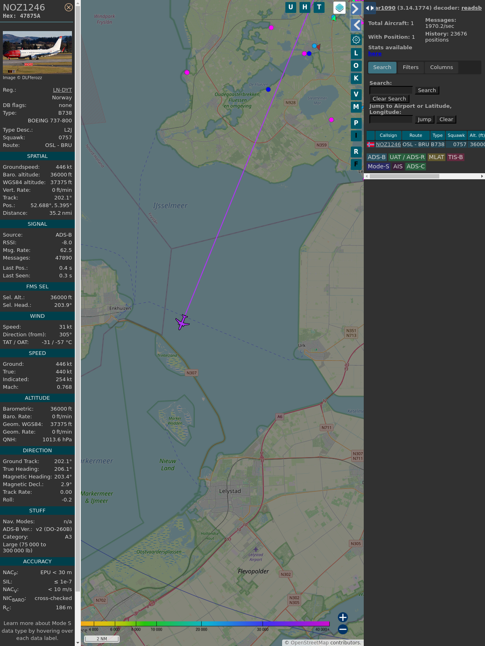
Task: Click the Search button
Action: (427, 90)
